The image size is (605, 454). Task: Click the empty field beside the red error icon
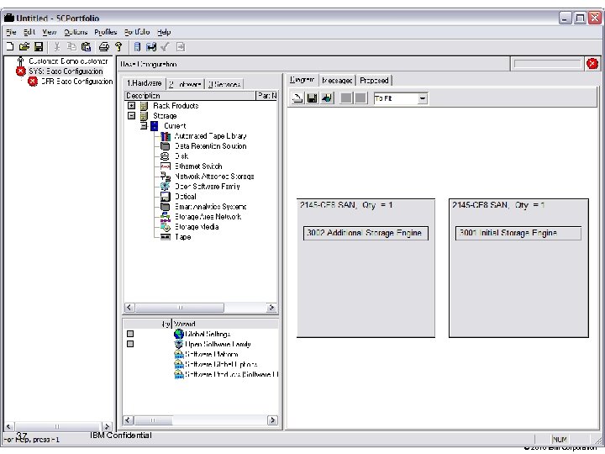[547, 64]
